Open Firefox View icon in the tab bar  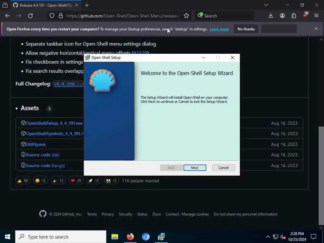click(x=5, y=5)
